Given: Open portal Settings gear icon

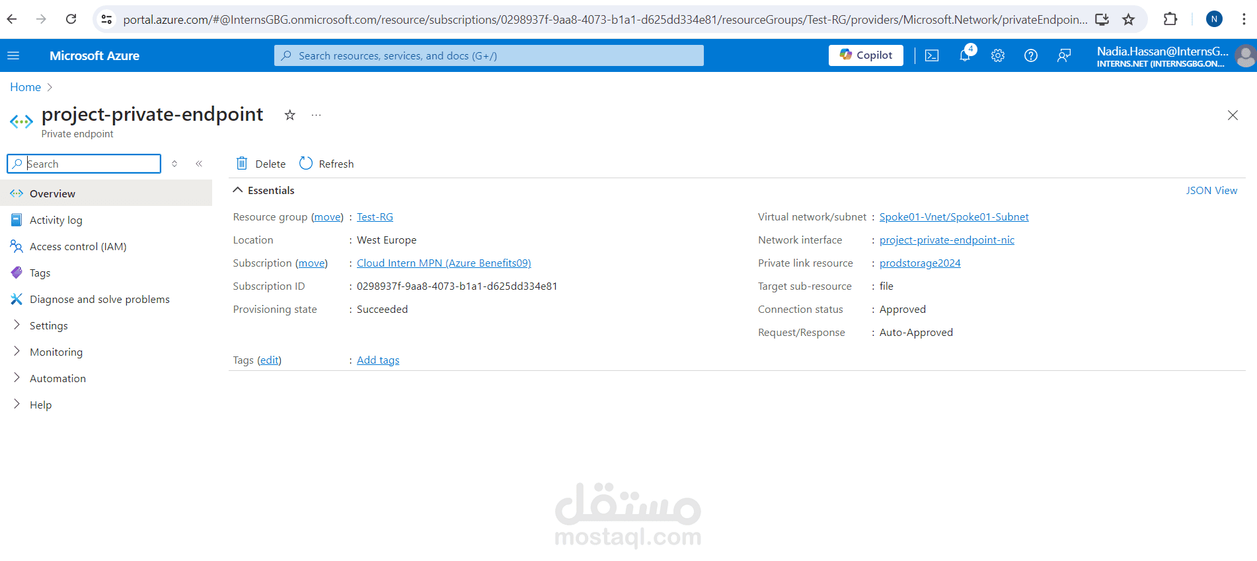Looking at the screenshot, I should (x=998, y=56).
